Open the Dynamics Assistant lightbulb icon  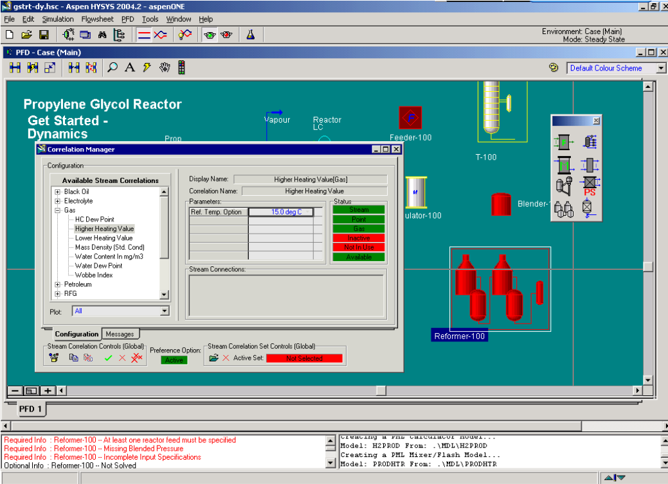tap(185, 35)
